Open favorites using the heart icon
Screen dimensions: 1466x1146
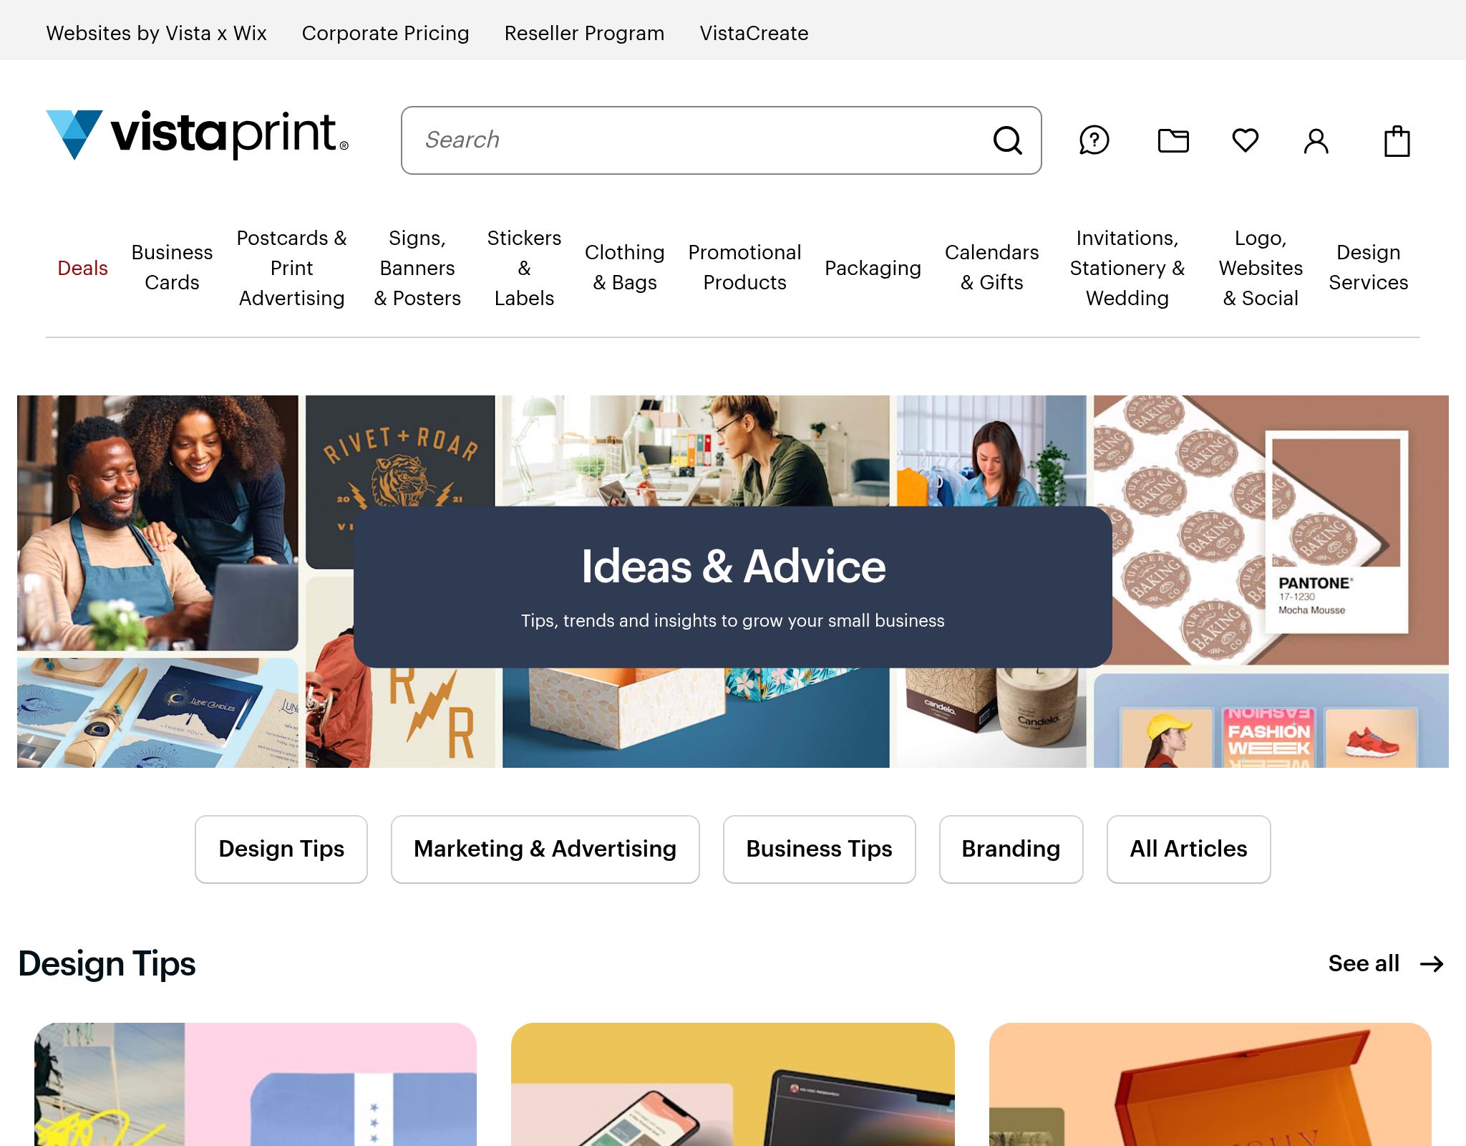pos(1246,140)
